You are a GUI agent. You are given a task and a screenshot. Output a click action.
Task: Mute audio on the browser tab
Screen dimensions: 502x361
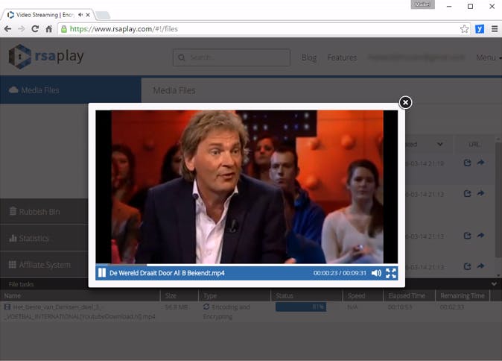click(80, 15)
